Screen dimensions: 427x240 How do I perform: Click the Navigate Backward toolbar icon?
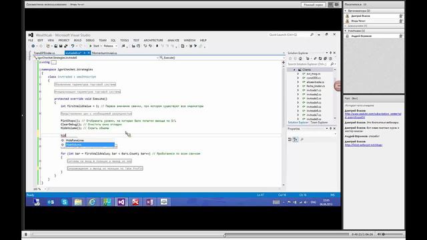coord(33,46)
